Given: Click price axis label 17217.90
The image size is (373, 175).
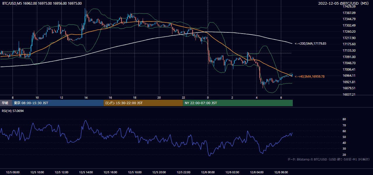Looking at the screenshot, I should point(349,38).
